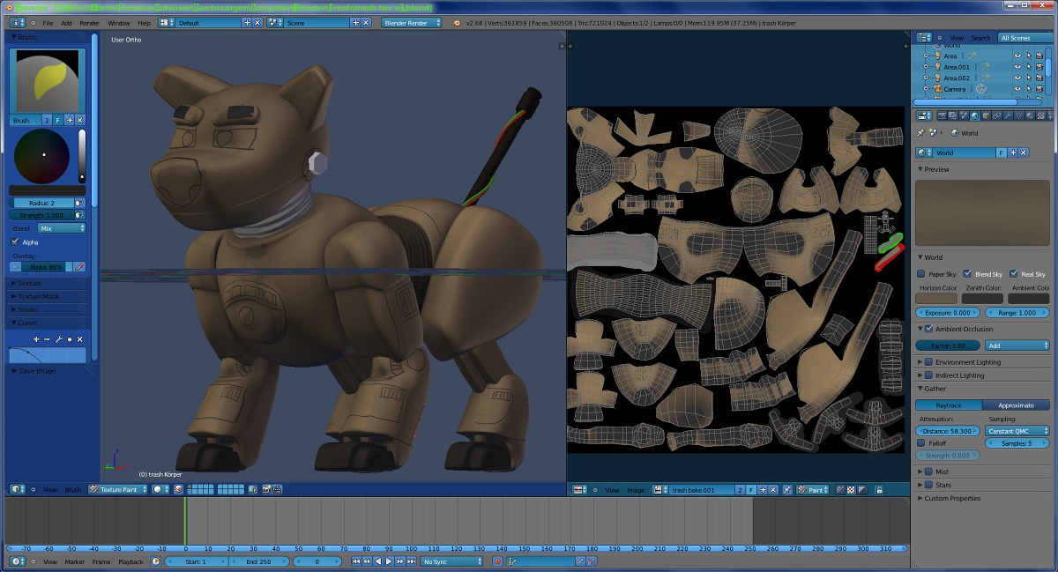The width and height of the screenshot is (1058, 572).
Task: Click the curve tools wrench icon
Action: [x=58, y=339]
